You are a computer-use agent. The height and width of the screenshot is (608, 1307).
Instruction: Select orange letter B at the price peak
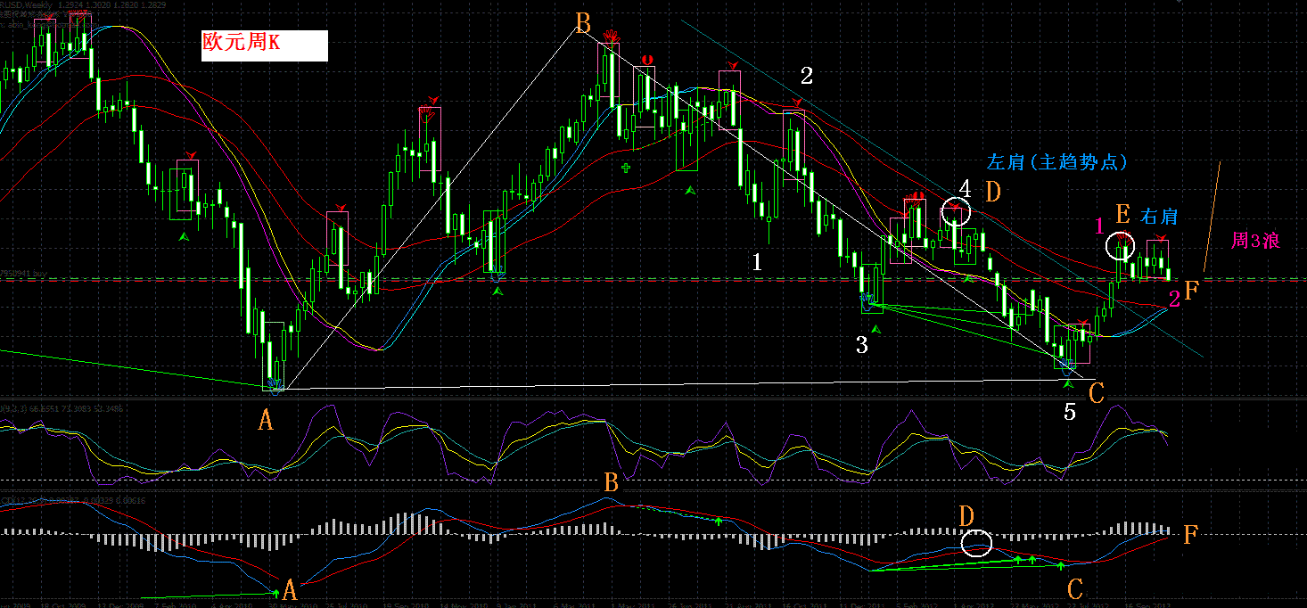point(583,22)
